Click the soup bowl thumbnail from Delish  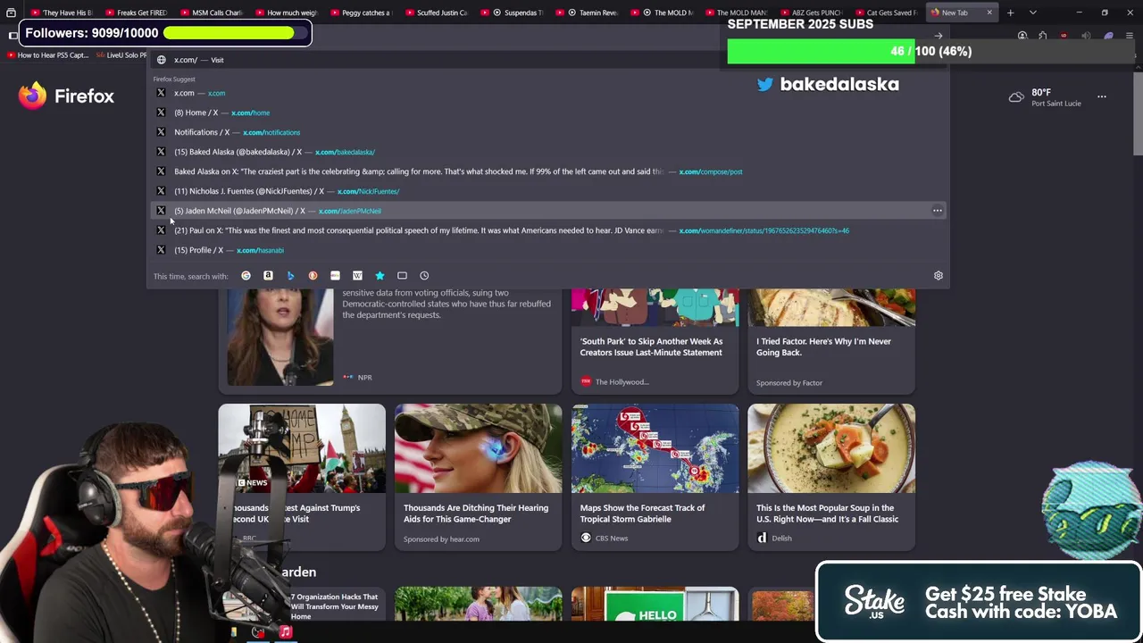tap(831, 448)
